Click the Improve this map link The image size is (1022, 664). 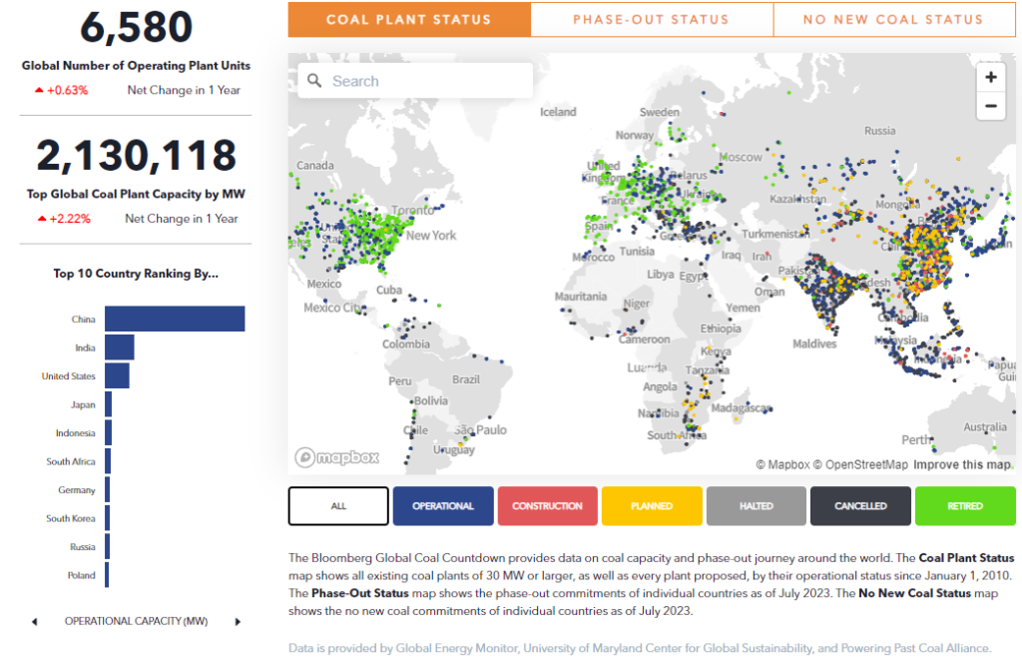coord(963,464)
